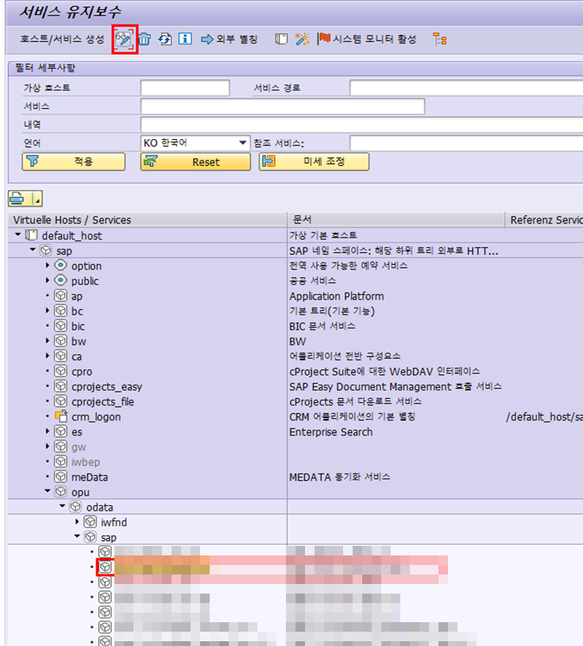Click the 내역 input field
This screenshot has height=646, width=583.
click(361, 125)
